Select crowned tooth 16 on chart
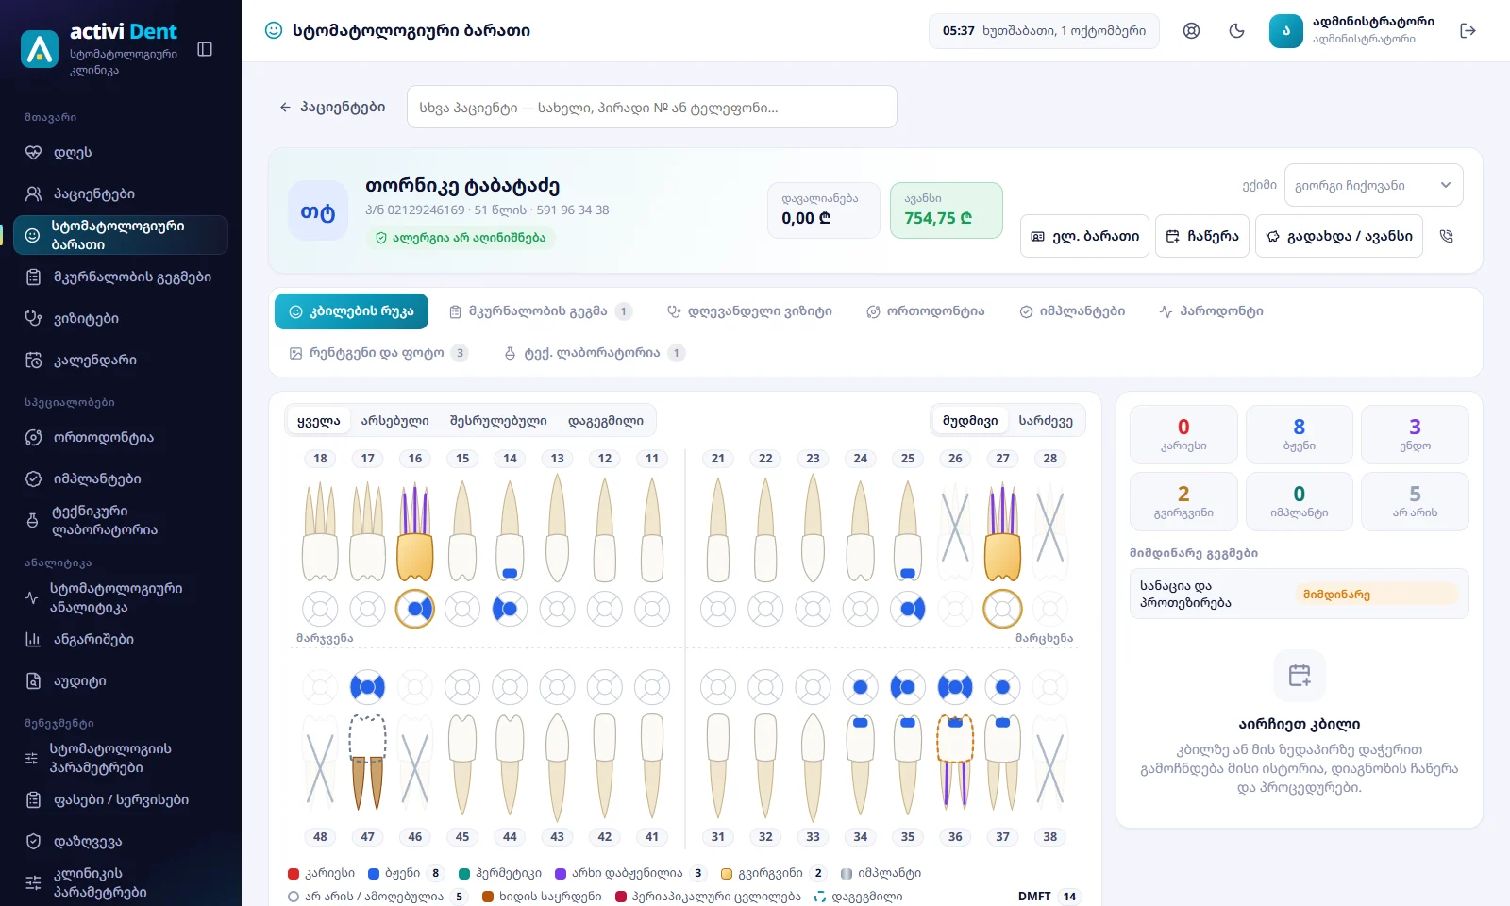The image size is (1510, 906). [x=415, y=534]
